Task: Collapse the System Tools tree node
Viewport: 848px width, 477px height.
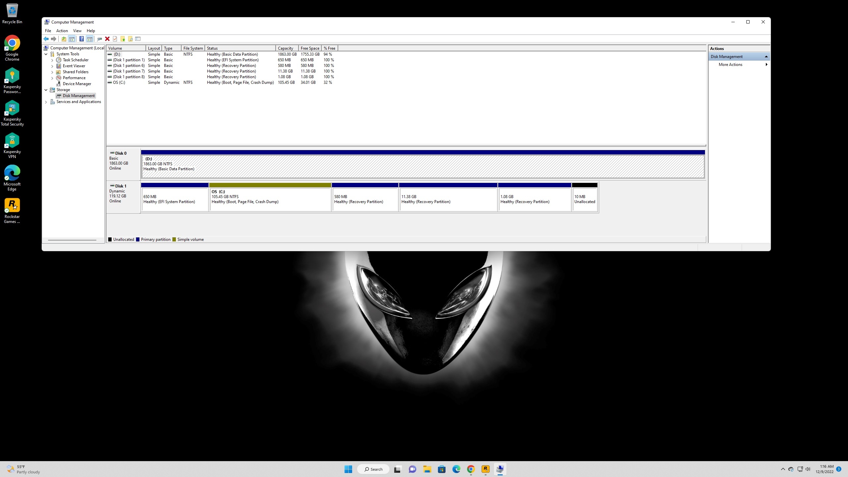Action: (46, 54)
